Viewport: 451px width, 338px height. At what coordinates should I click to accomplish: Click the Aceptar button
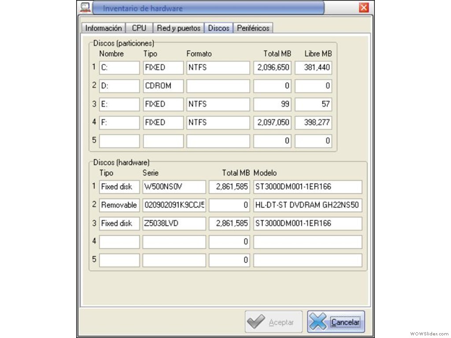point(274,322)
